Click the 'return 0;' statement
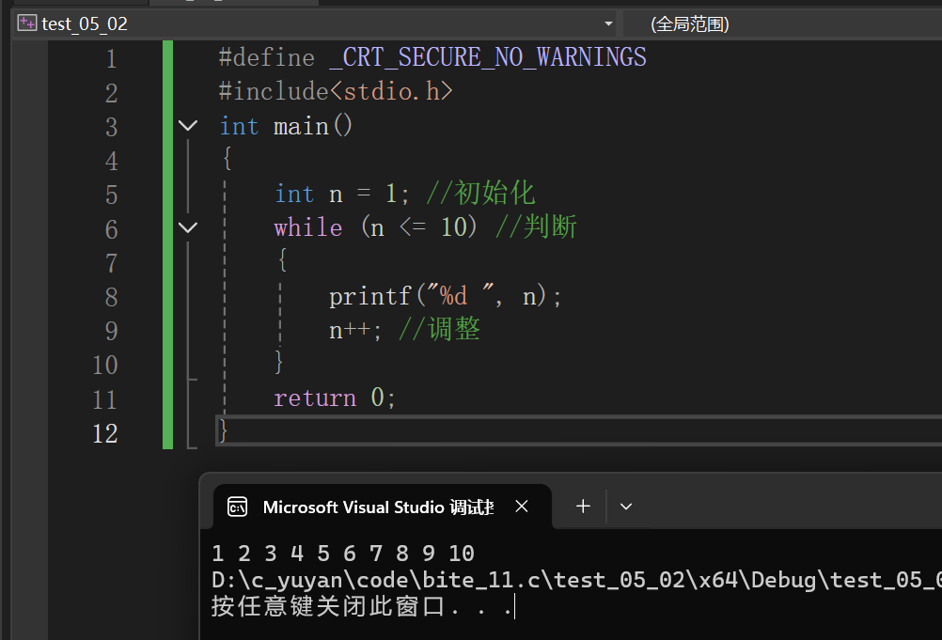This screenshot has height=640, width=942. coord(335,398)
